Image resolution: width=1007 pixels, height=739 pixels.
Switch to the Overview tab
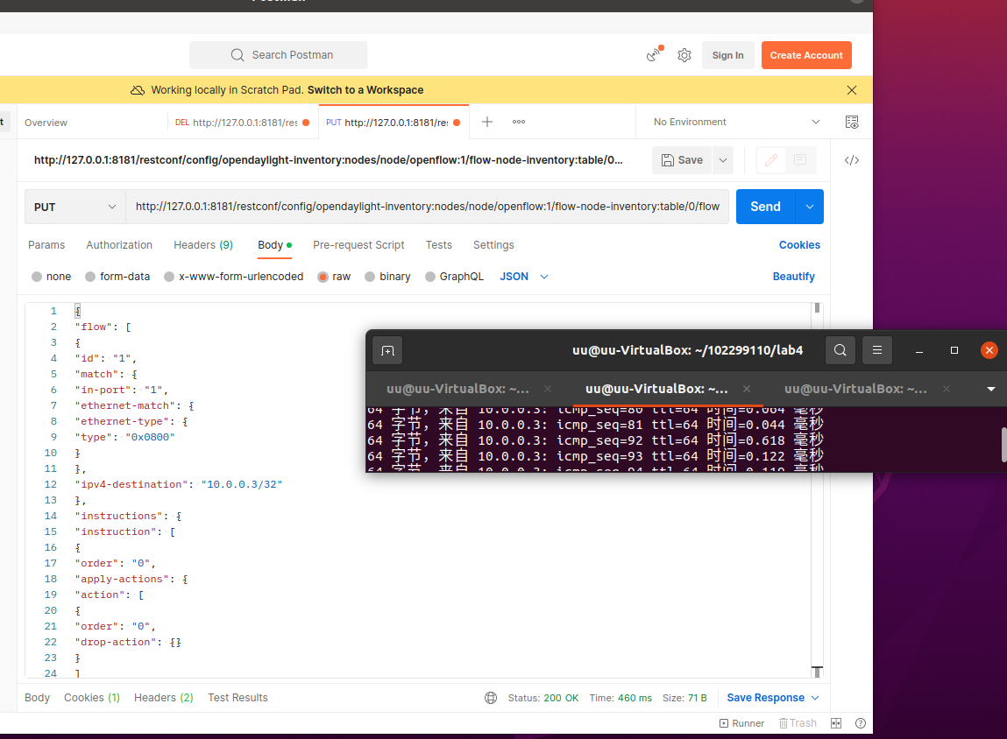coord(46,123)
